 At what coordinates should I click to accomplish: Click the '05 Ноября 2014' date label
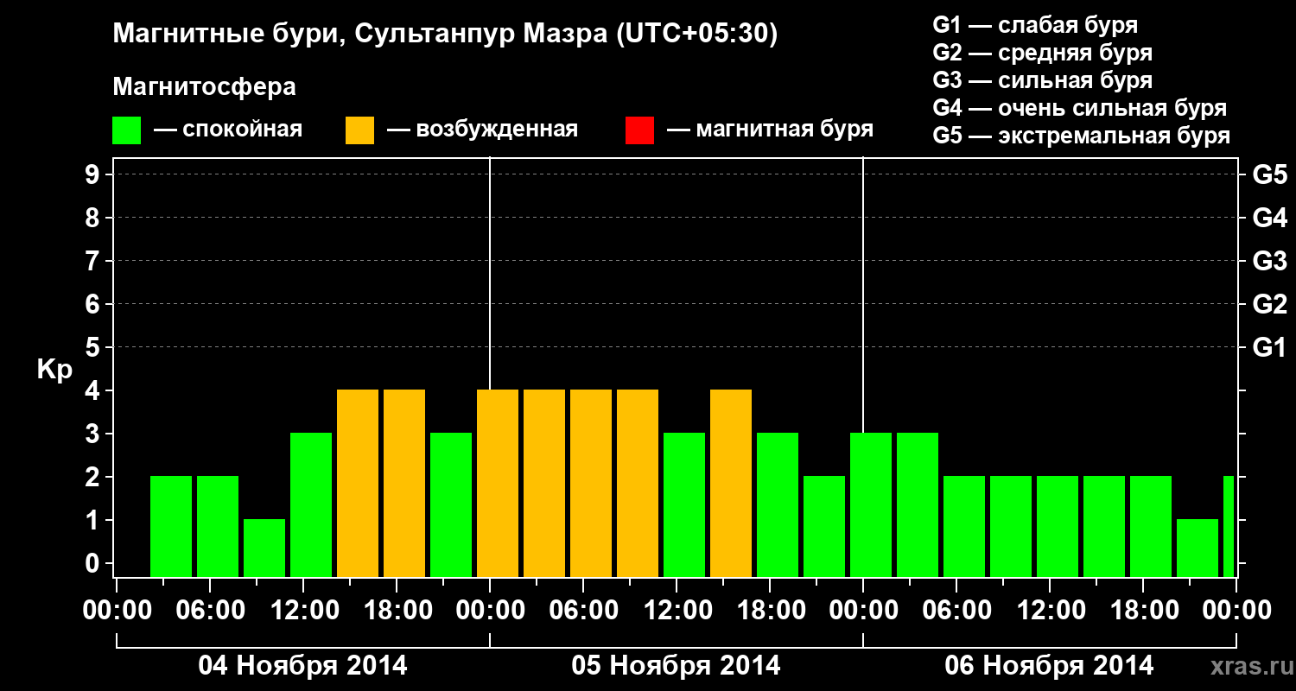pos(677,665)
